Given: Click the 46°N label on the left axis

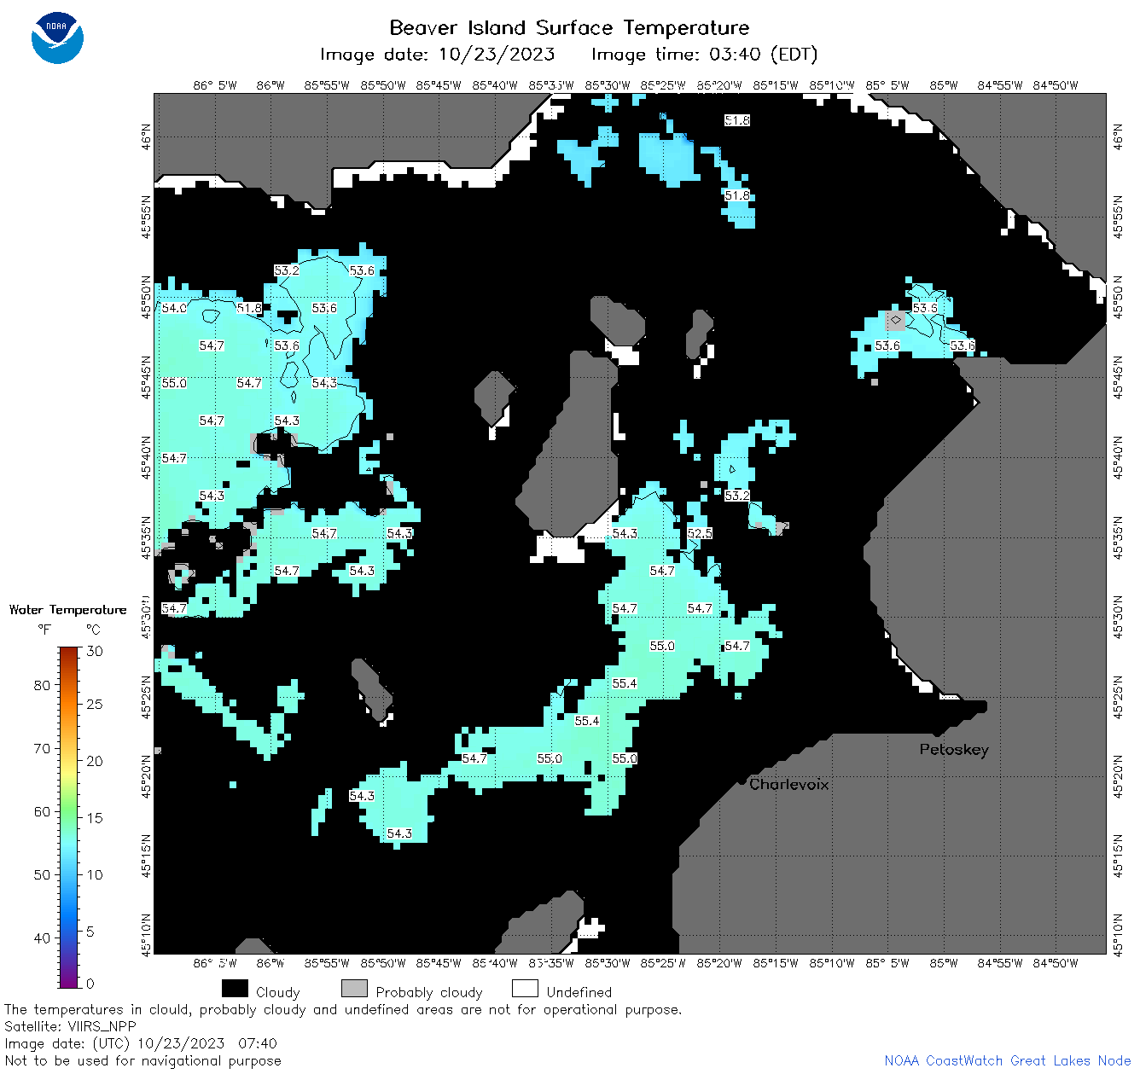Looking at the screenshot, I should point(146,136).
